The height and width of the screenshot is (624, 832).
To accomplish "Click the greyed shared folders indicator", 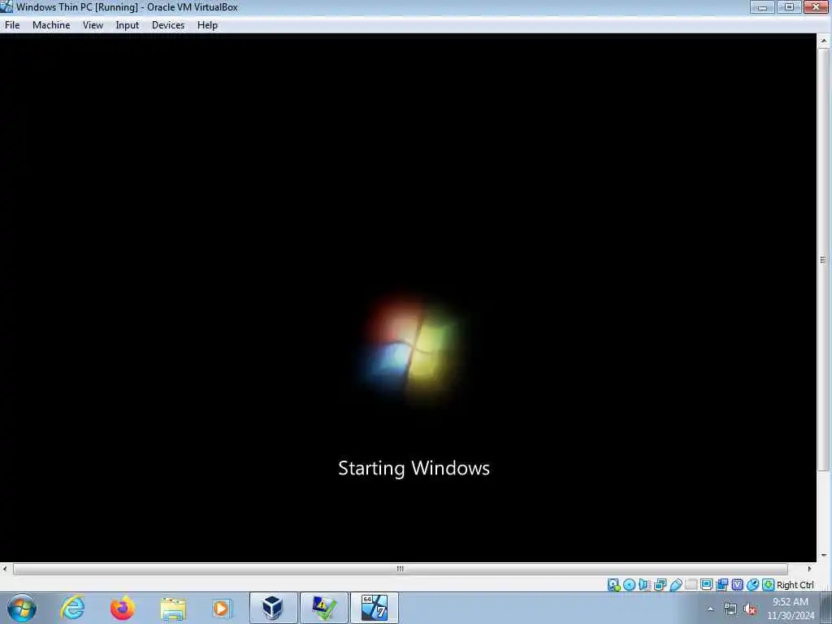I will point(691,585).
